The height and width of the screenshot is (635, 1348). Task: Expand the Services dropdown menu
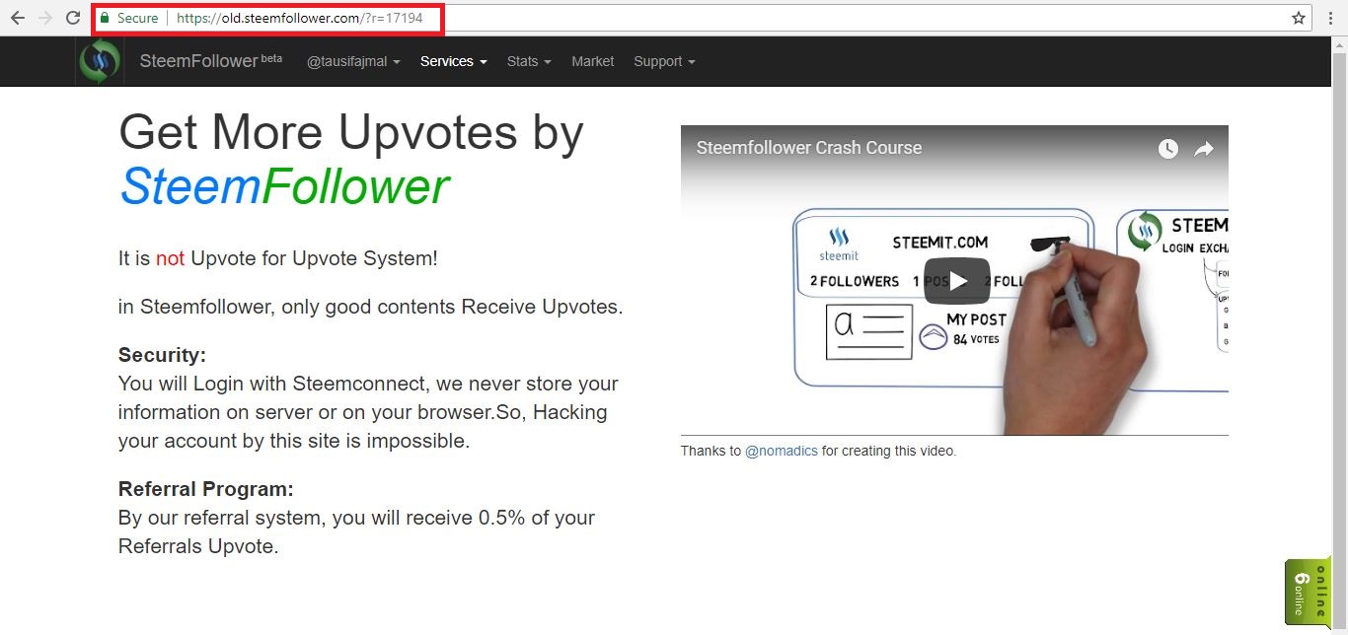[454, 61]
